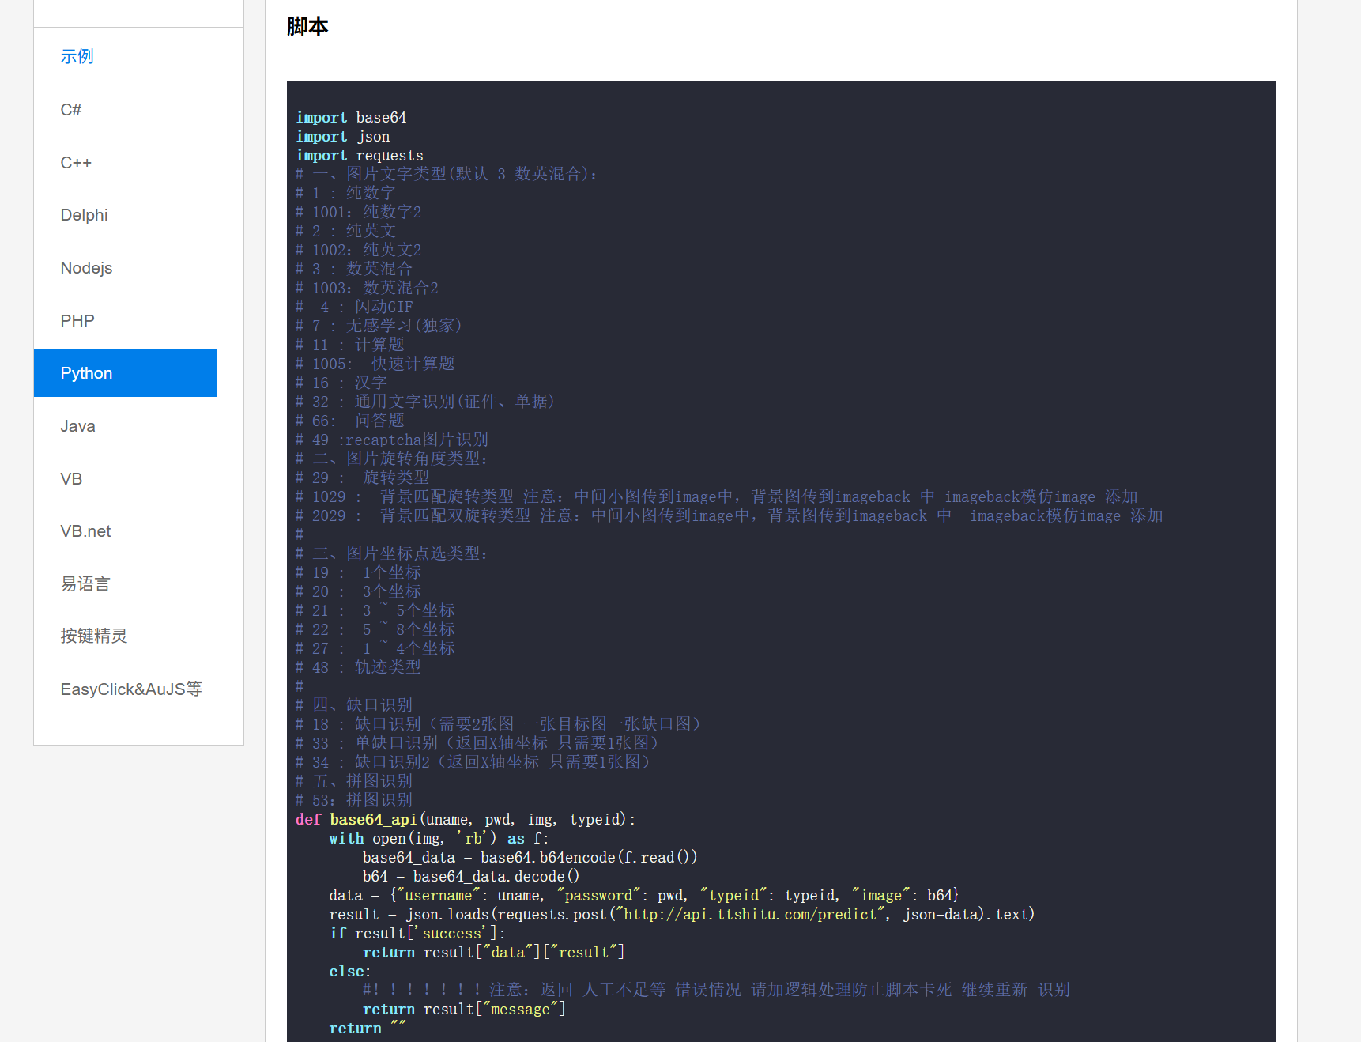This screenshot has width=1361, height=1042.
Task: Select the 按键精灵 sidebar item
Action: (94, 636)
